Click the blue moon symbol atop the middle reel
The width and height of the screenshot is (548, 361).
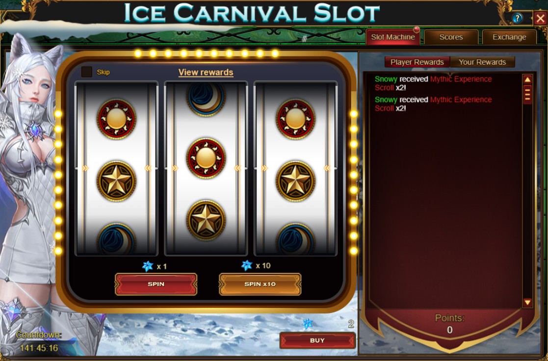click(206, 99)
